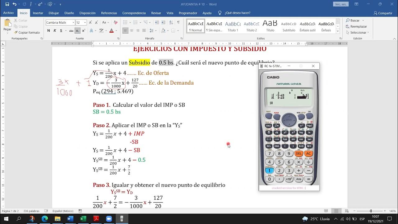
Task: Start a numbered list
Action: pyautogui.click(x=136, y=22)
